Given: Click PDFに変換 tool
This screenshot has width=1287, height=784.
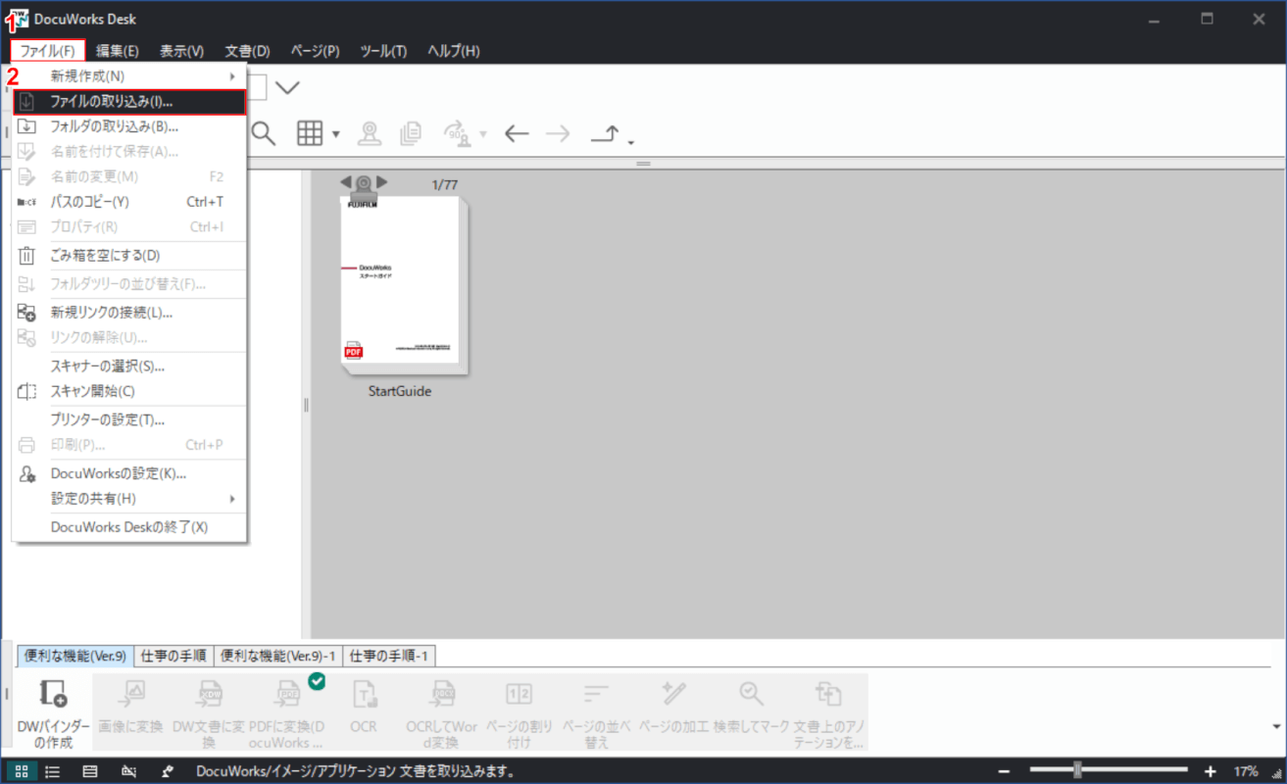Looking at the screenshot, I should pyautogui.click(x=286, y=712).
